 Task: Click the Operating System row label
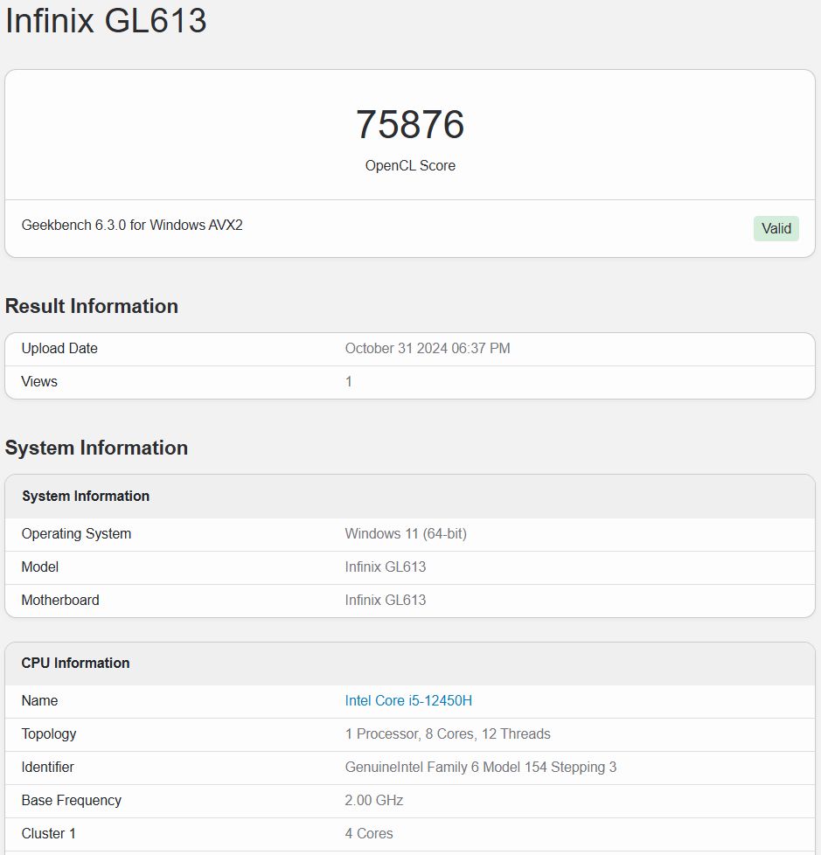[76, 534]
